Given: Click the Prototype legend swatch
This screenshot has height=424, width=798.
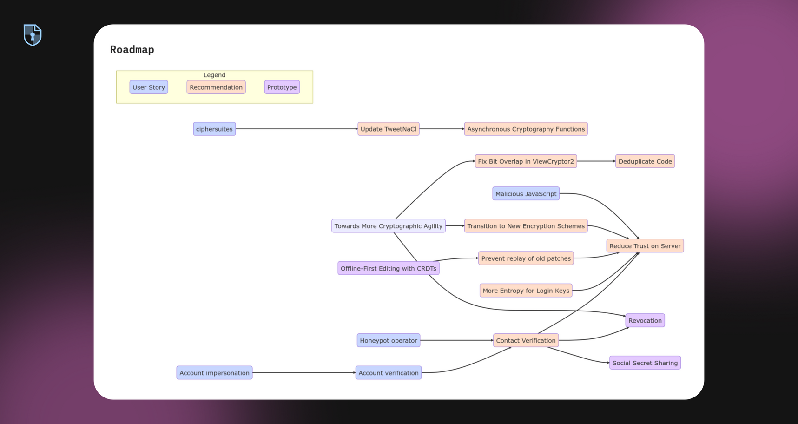Looking at the screenshot, I should coord(282,87).
